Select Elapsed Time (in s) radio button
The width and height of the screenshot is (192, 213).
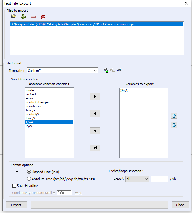click(29, 172)
